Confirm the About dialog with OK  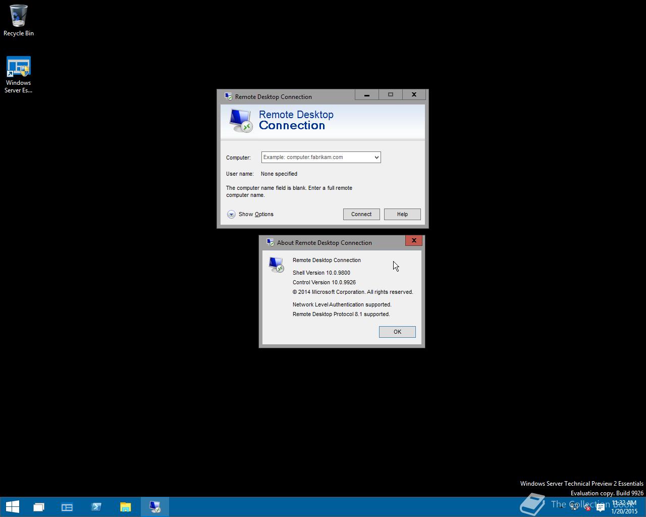tap(397, 332)
